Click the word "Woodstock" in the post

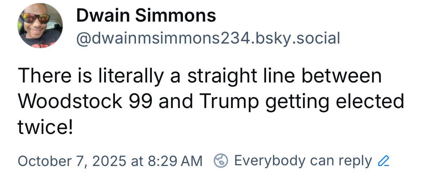69,102
